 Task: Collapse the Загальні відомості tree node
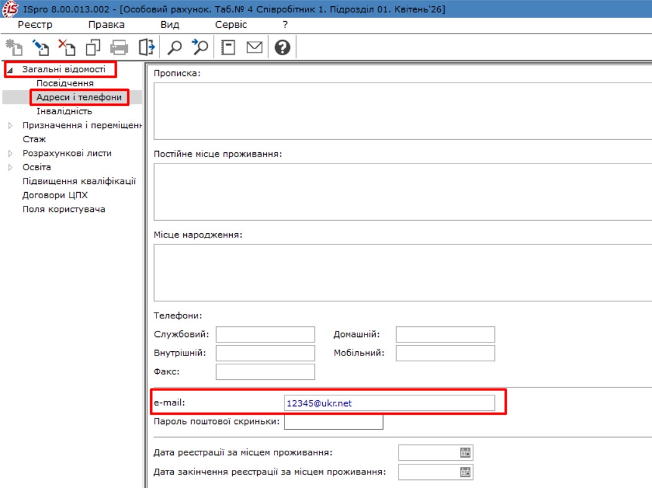(x=10, y=70)
